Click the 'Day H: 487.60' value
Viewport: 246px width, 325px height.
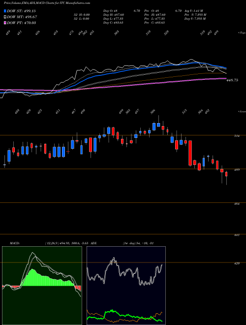click(x=114, y=15)
